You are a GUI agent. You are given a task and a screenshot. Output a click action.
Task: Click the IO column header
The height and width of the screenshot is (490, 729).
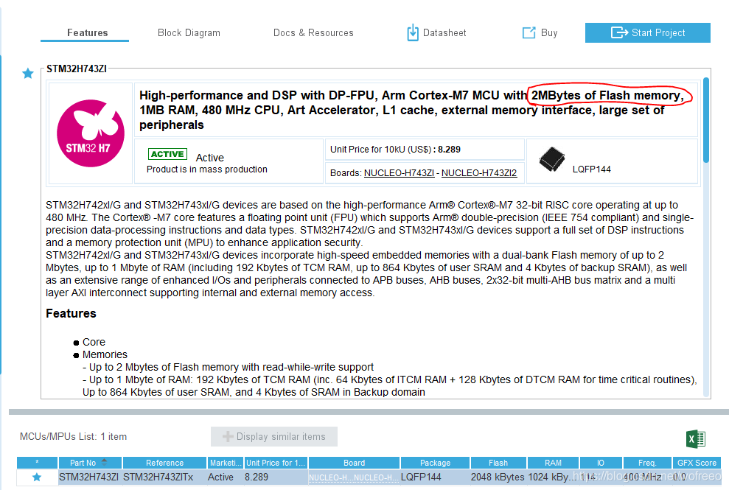pos(601,463)
